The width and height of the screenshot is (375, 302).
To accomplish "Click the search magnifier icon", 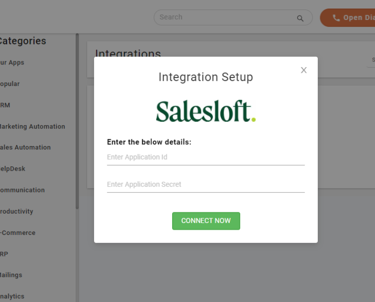I will coord(300,18).
